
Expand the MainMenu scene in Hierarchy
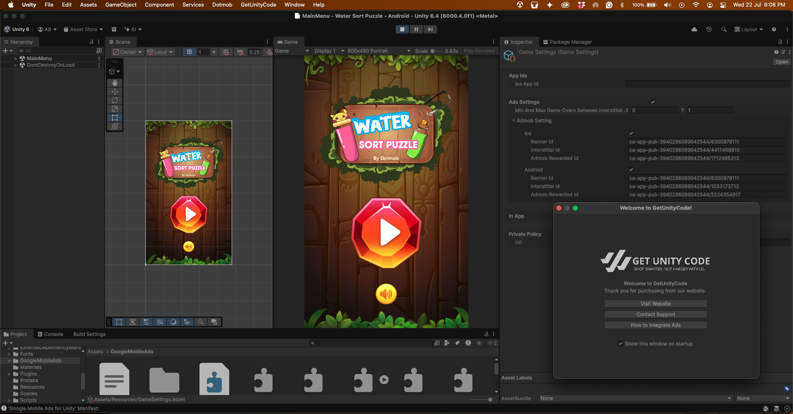tap(16, 59)
